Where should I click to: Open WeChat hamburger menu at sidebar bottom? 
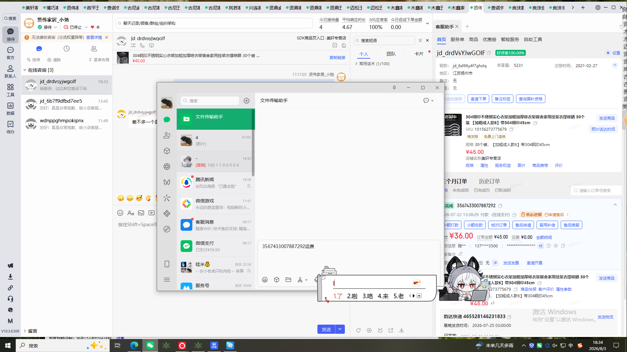click(167, 280)
